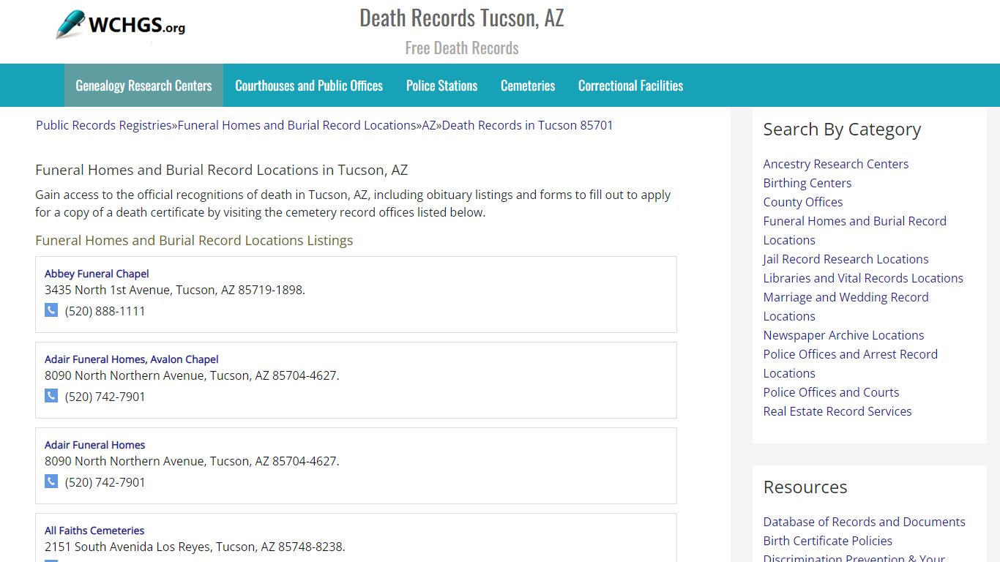Screen dimensions: 1000x562
Task: Click address 3435 North 1st Avenue
Action: [175, 290]
